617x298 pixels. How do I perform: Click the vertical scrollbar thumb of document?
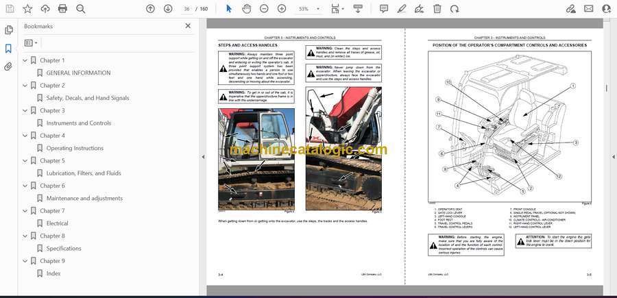(x=607, y=88)
